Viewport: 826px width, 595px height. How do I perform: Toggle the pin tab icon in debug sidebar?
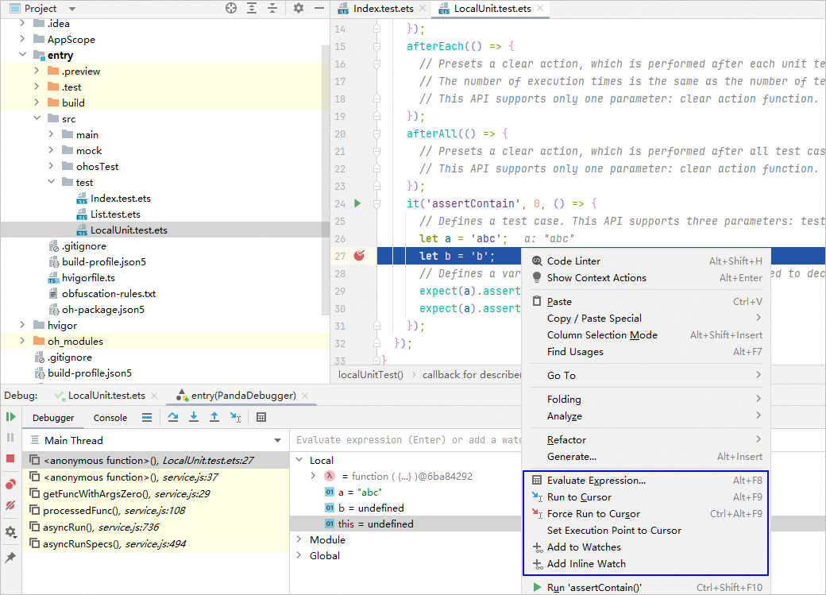point(10,558)
